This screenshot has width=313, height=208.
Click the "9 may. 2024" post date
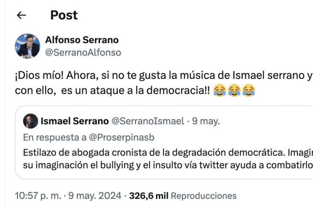pos(95,196)
